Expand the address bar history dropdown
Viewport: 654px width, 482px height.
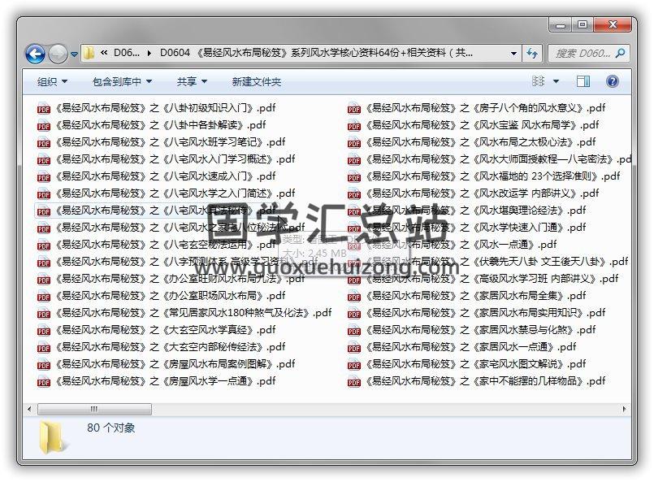pyautogui.click(x=513, y=54)
